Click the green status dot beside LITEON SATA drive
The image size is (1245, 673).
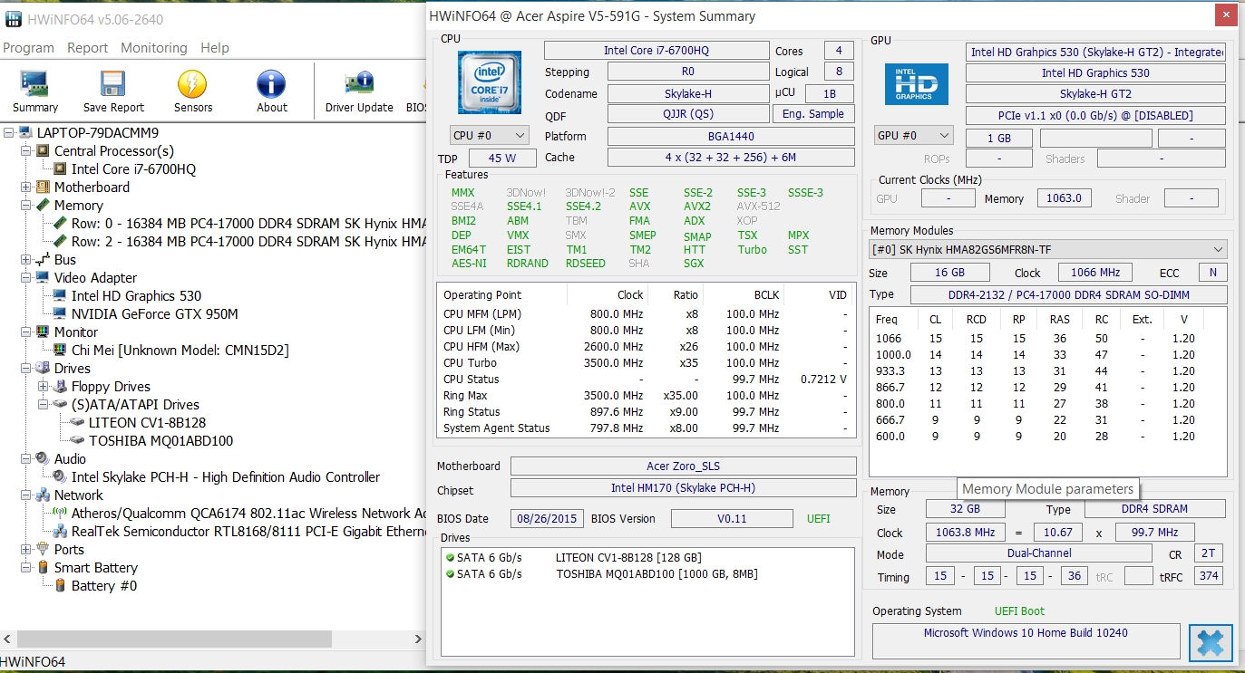click(x=450, y=557)
